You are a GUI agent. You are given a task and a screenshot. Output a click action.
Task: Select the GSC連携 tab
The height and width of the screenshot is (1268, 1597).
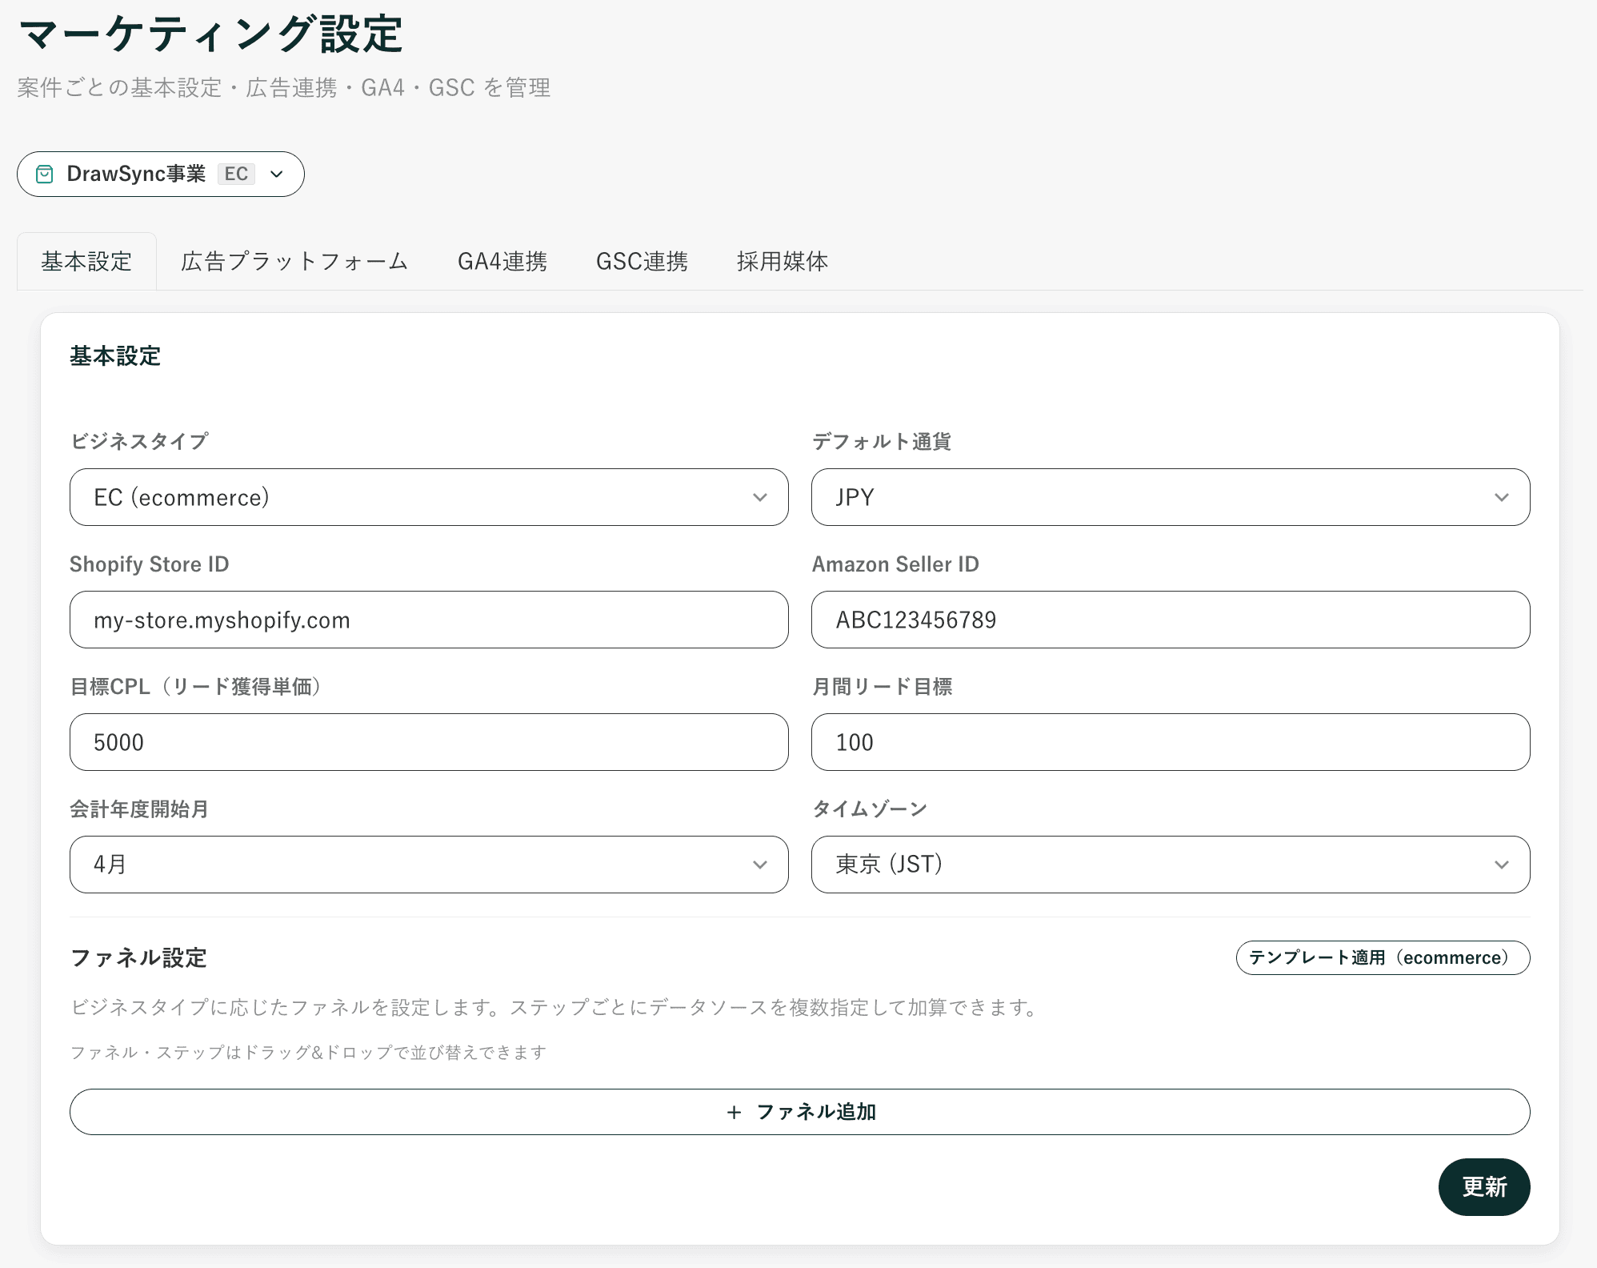coord(642,261)
